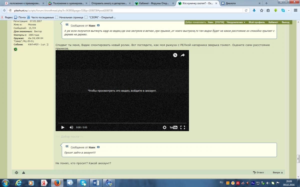Click the Ответ reply button
Viewport: 300px width, 187px height.
pos(258,172)
